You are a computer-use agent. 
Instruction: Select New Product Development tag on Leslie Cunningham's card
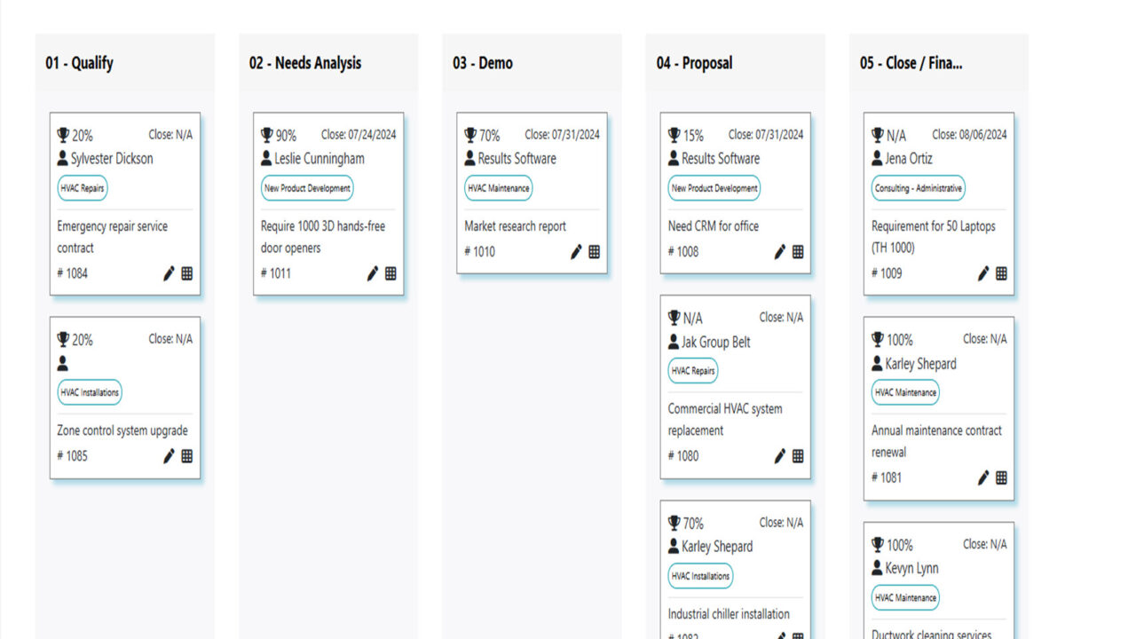307,188
